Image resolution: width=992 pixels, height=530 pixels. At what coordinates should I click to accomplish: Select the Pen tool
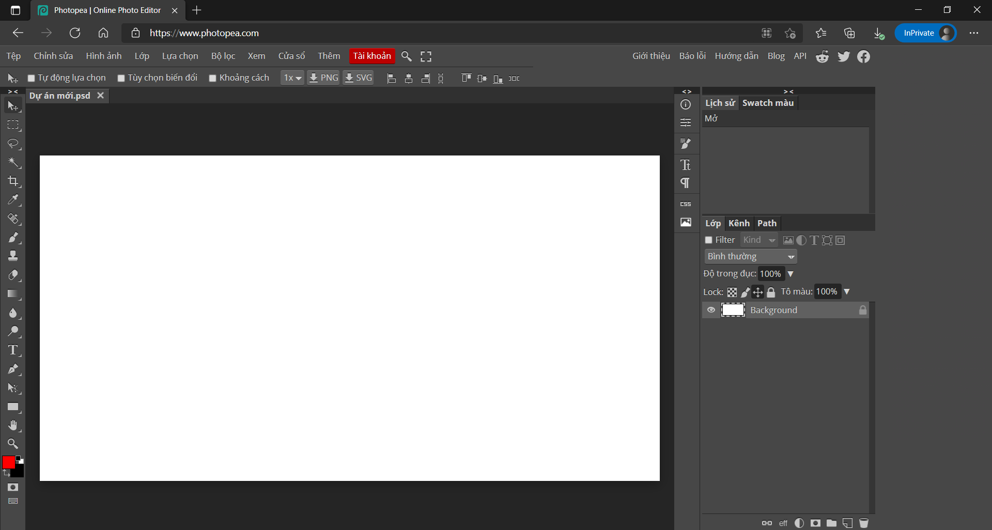pyautogui.click(x=13, y=369)
